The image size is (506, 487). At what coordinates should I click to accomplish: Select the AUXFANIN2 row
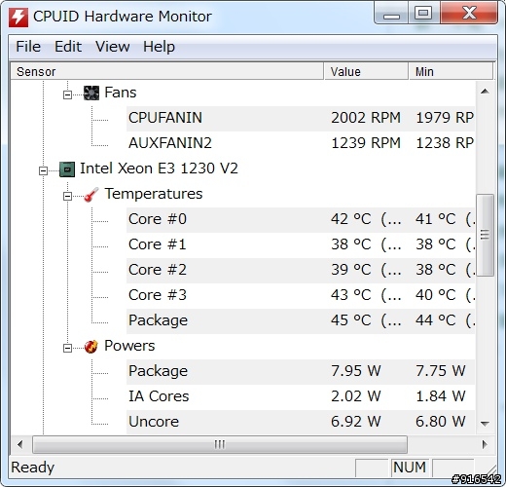point(301,143)
